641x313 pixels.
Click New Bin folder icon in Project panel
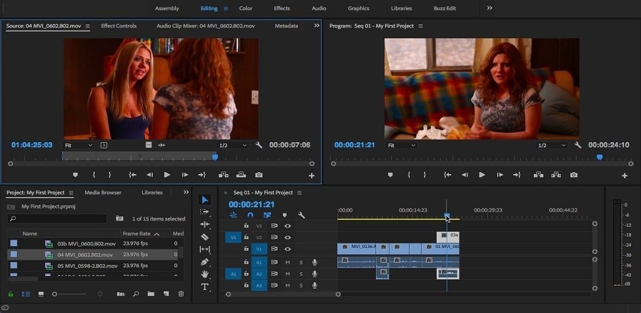click(151, 294)
